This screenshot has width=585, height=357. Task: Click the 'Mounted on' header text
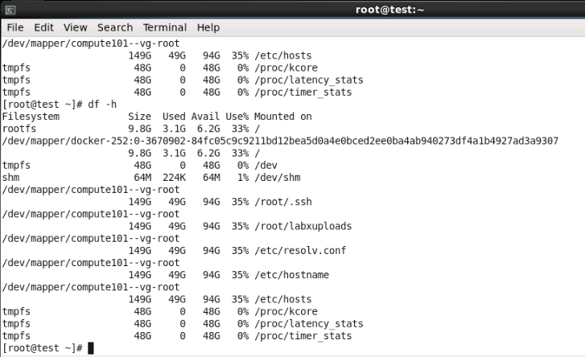282,117
